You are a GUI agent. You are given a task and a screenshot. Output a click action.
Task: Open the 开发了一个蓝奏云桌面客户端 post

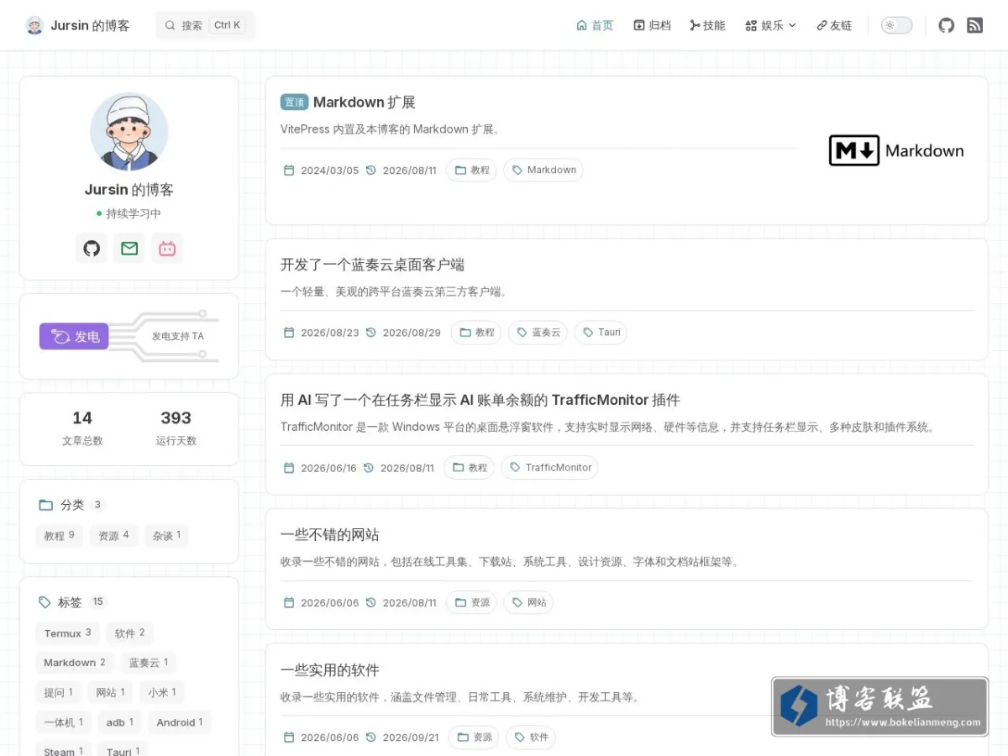point(373,265)
